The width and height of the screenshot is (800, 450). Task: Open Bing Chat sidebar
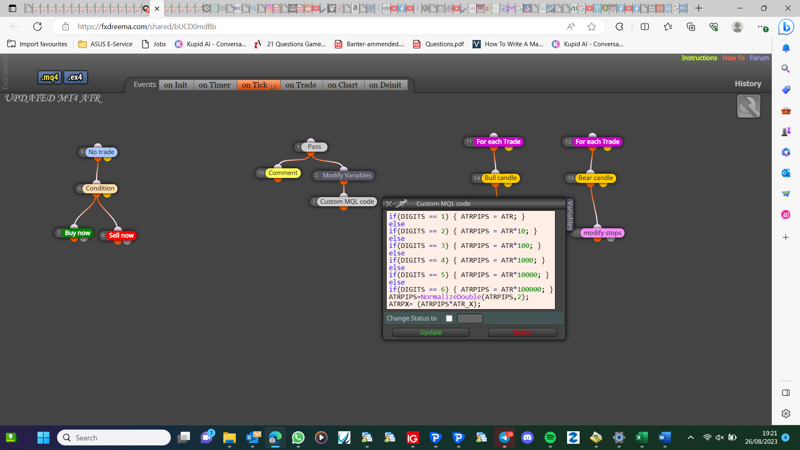click(786, 27)
